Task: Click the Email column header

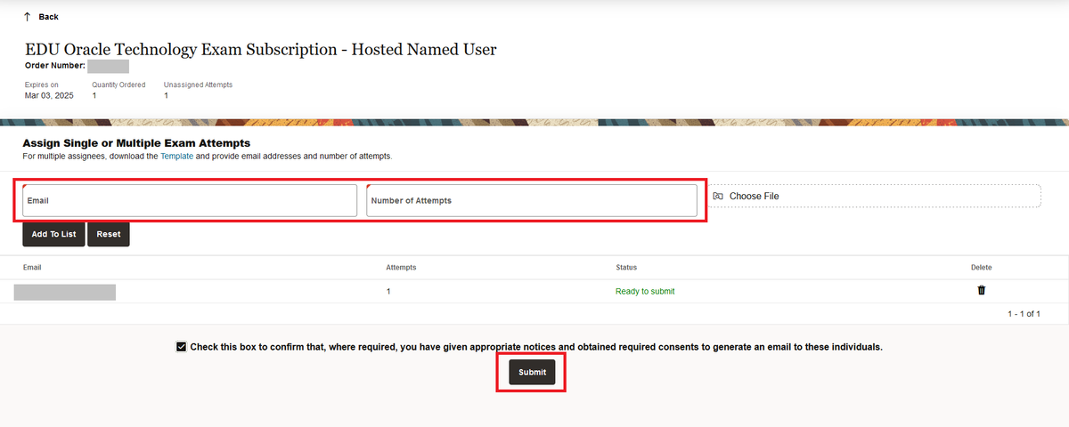Action: pos(32,267)
